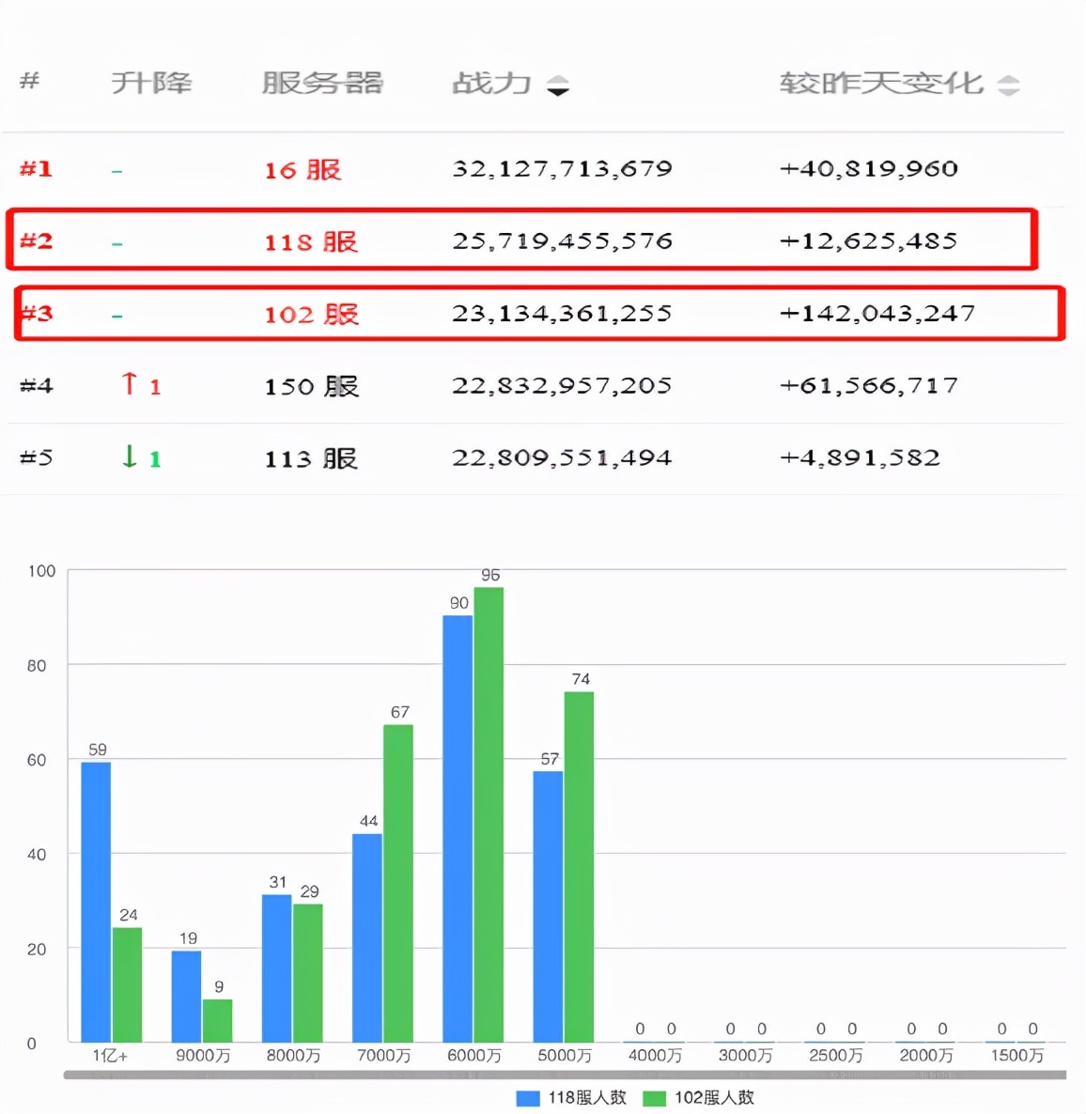Click the 5000万 axis label
Image resolution: width=1086 pixels, height=1114 pixels.
click(565, 1056)
